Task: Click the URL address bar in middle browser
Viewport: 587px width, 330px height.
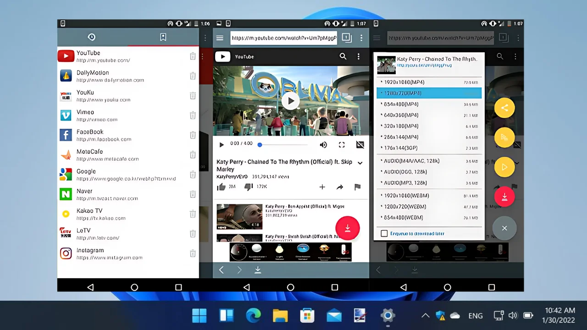Action: coord(283,38)
